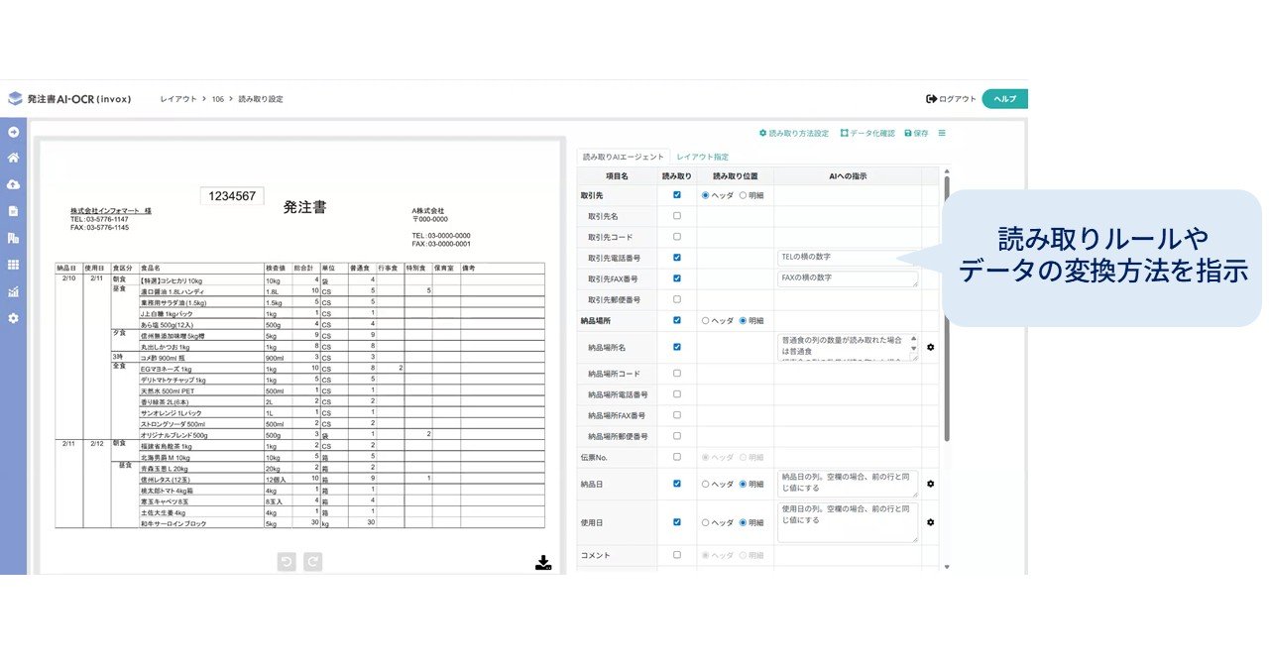Open the gear settings next to 使用日 row
This screenshot has height=664, width=1269.
point(930,520)
